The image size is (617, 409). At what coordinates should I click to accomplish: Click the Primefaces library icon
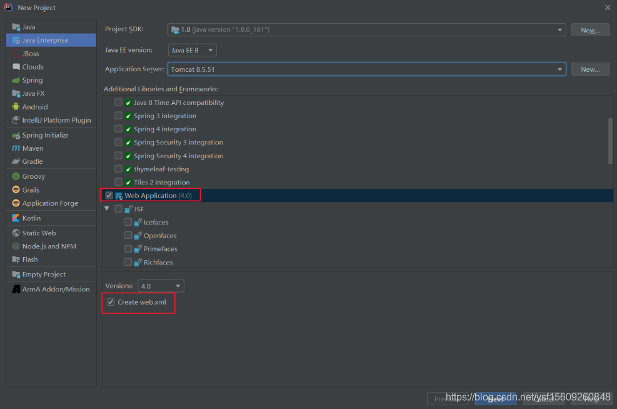138,249
